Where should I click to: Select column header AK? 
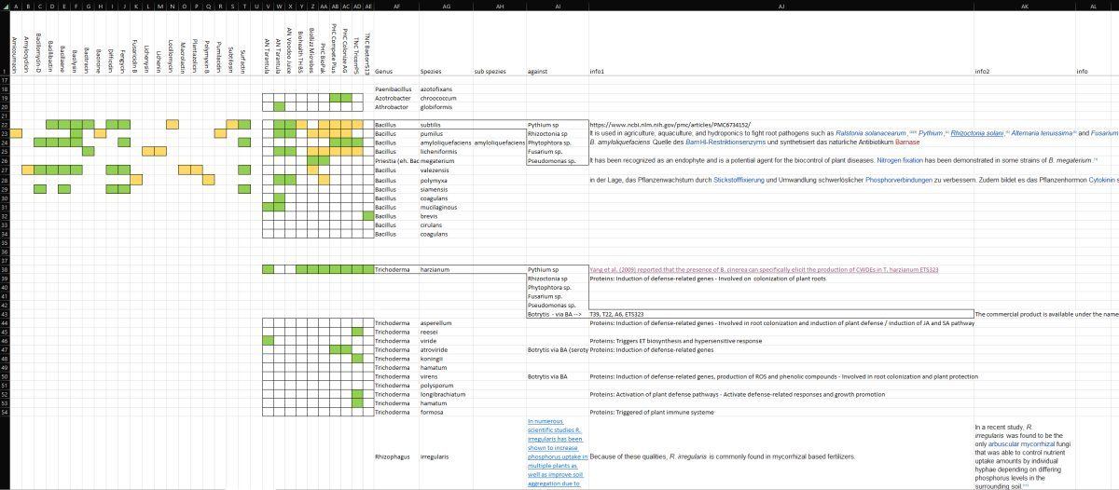click(x=1024, y=5)
